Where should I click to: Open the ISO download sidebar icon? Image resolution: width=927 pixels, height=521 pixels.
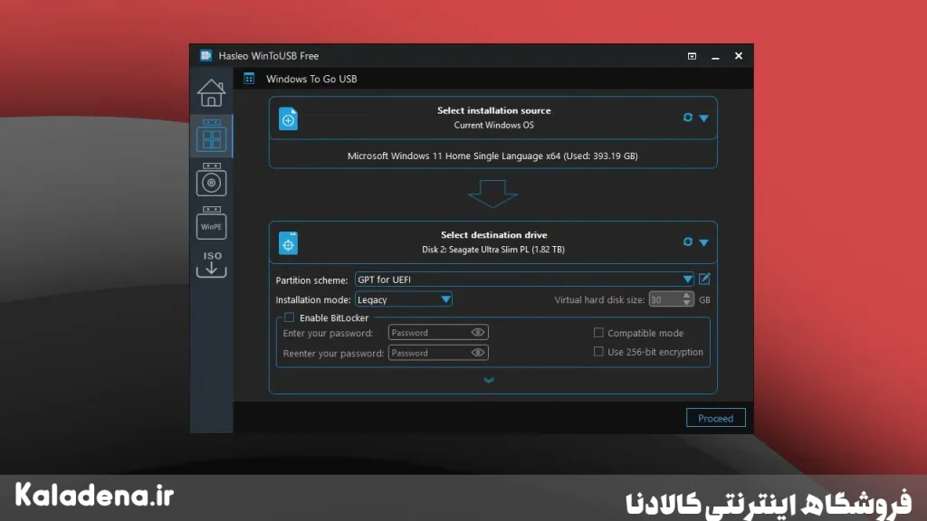click(x=212, y=263)
